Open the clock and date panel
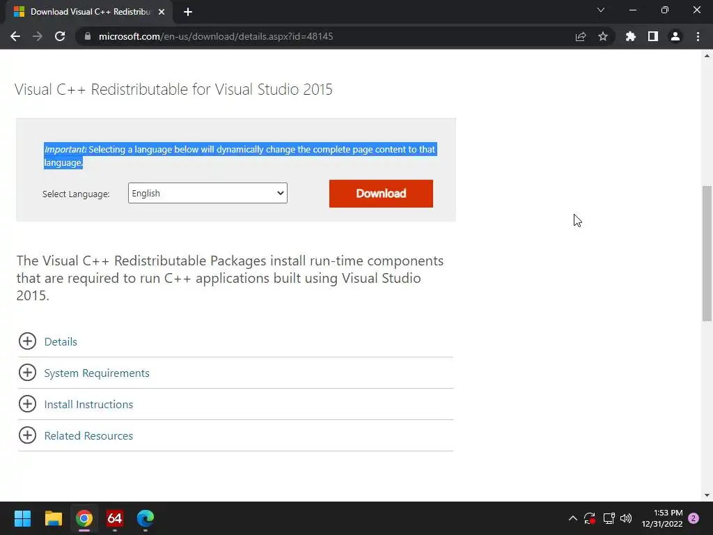 662,518
